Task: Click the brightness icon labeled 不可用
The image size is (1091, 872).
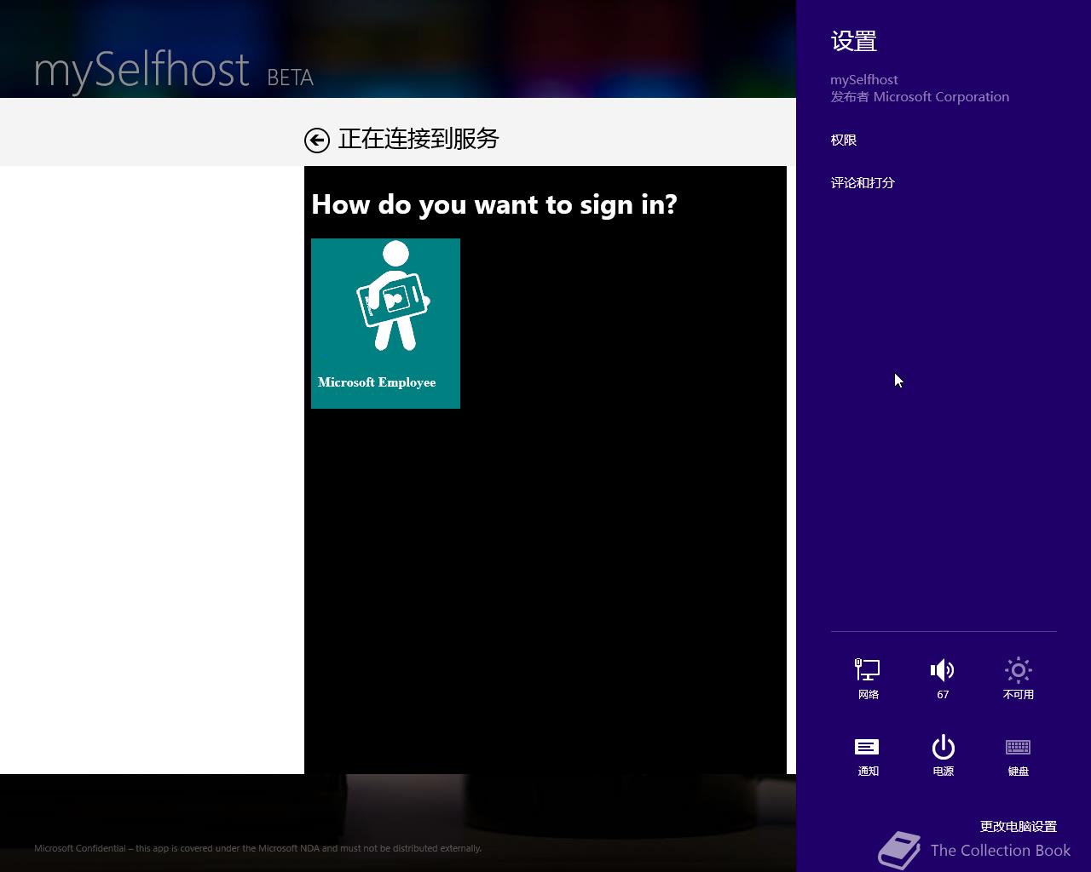Action: coord(1018,678)
